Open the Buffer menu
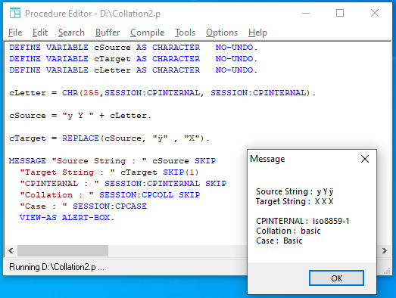The image size is (396, 298). coord(108,33)
